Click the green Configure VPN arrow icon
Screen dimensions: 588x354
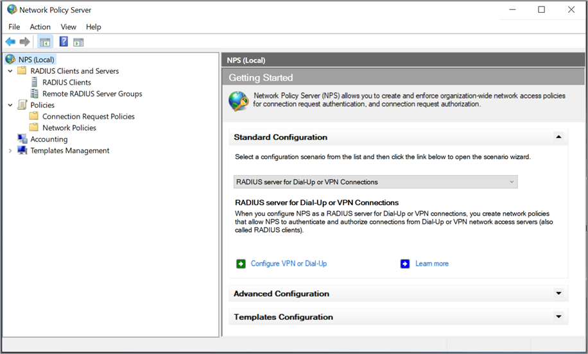pyautogui.click(x=241, y=264)
